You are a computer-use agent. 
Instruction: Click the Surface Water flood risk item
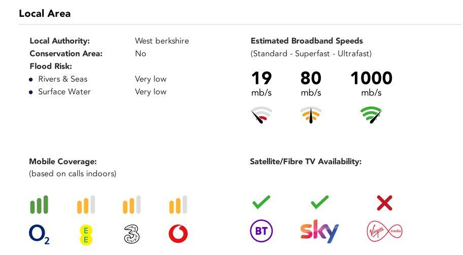point(64,92)
